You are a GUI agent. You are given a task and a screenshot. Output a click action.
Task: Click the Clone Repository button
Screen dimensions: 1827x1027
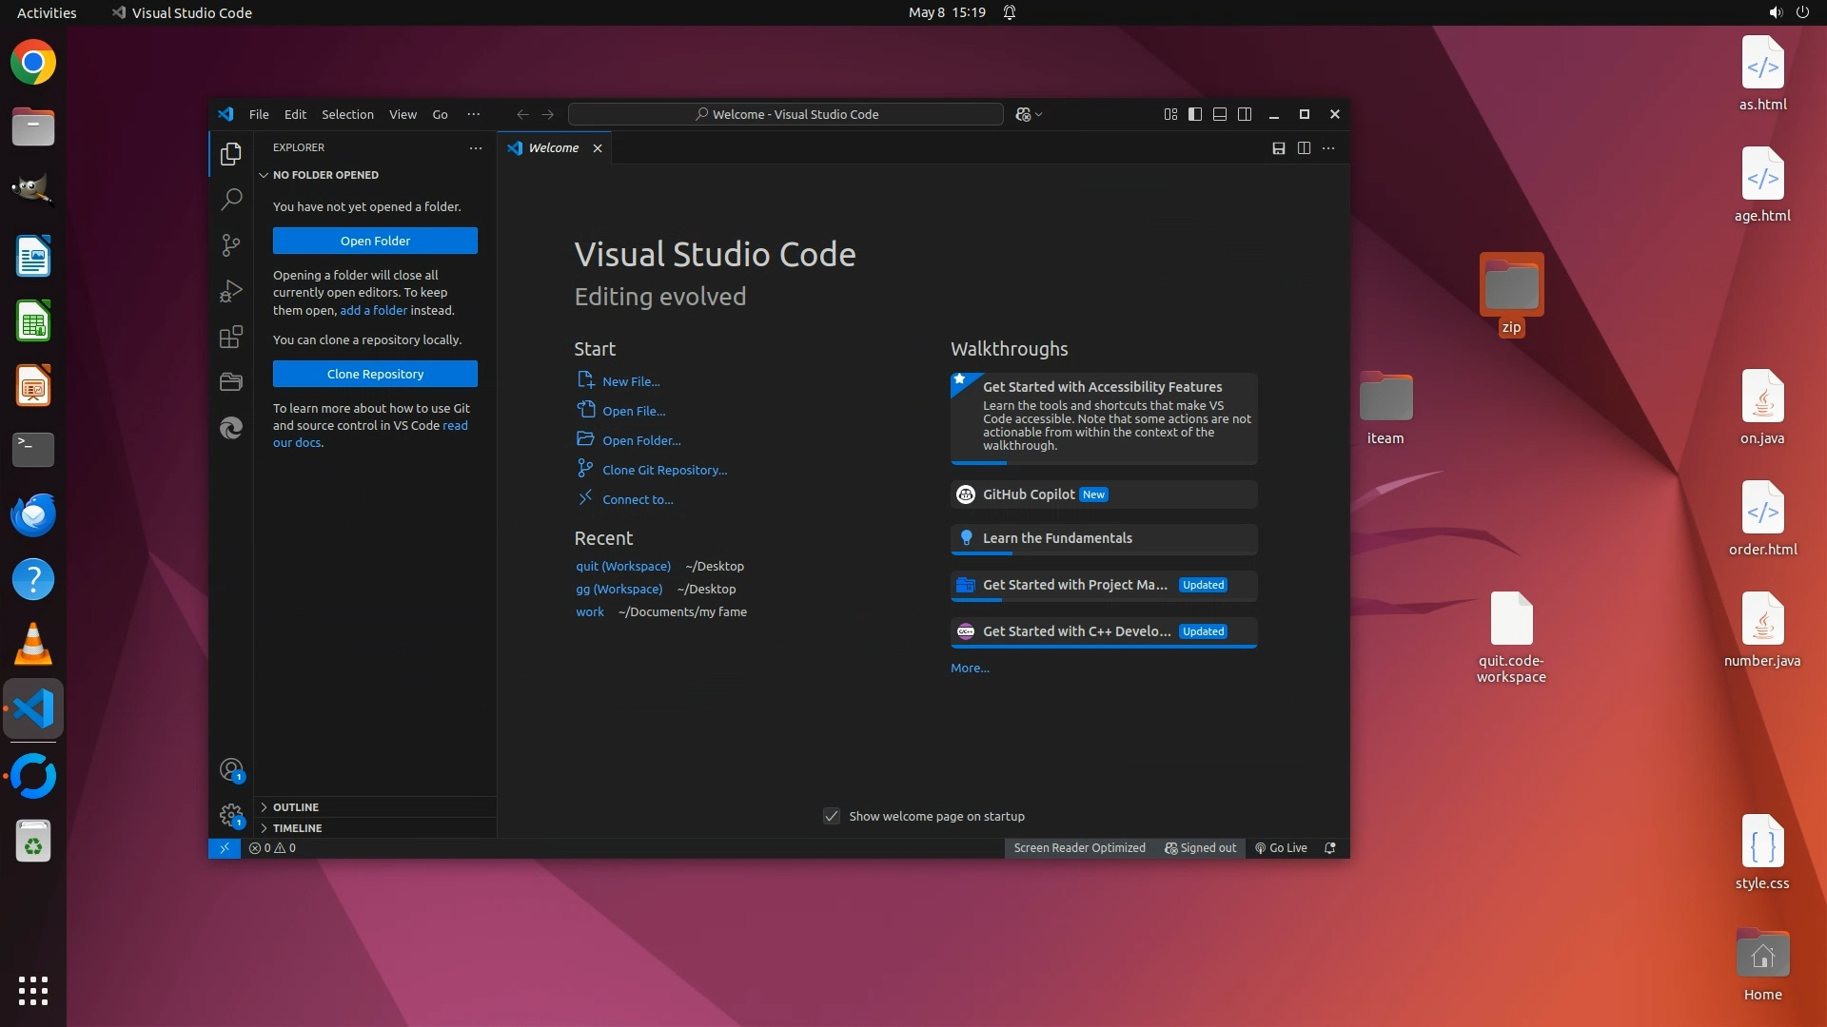coord(375,375)
